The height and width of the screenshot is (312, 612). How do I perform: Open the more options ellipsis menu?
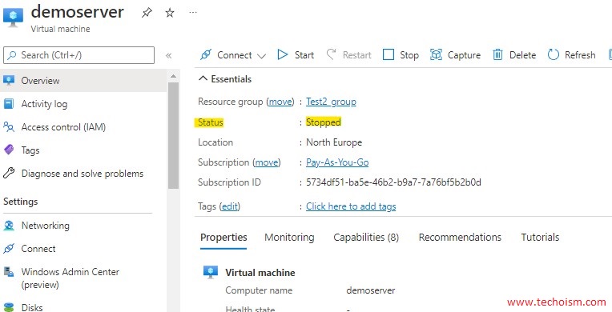coord(193,13)
